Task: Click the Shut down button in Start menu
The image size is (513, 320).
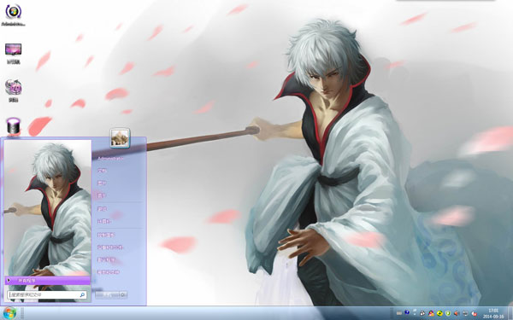Action: pyautogui.click(x=107, y=295)
